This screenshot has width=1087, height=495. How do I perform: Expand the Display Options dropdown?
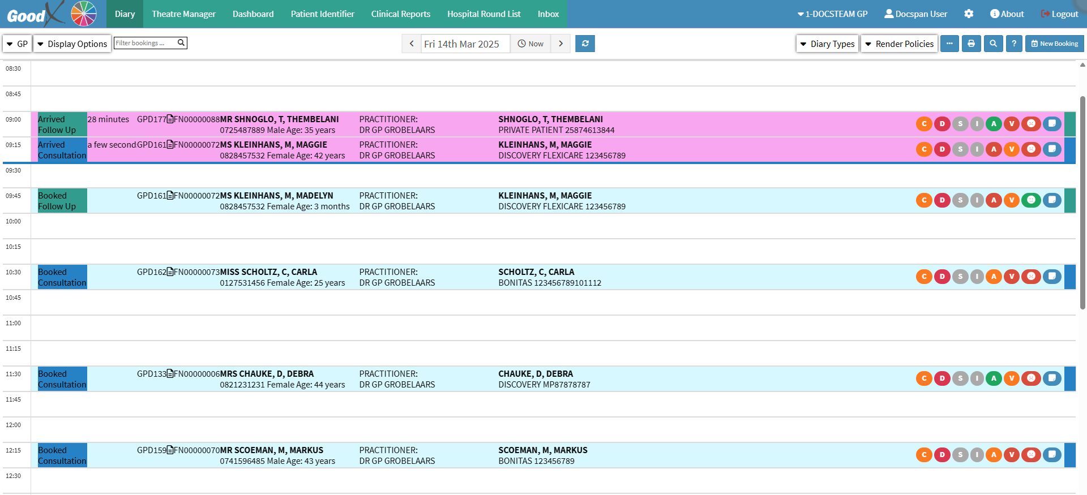72,44
